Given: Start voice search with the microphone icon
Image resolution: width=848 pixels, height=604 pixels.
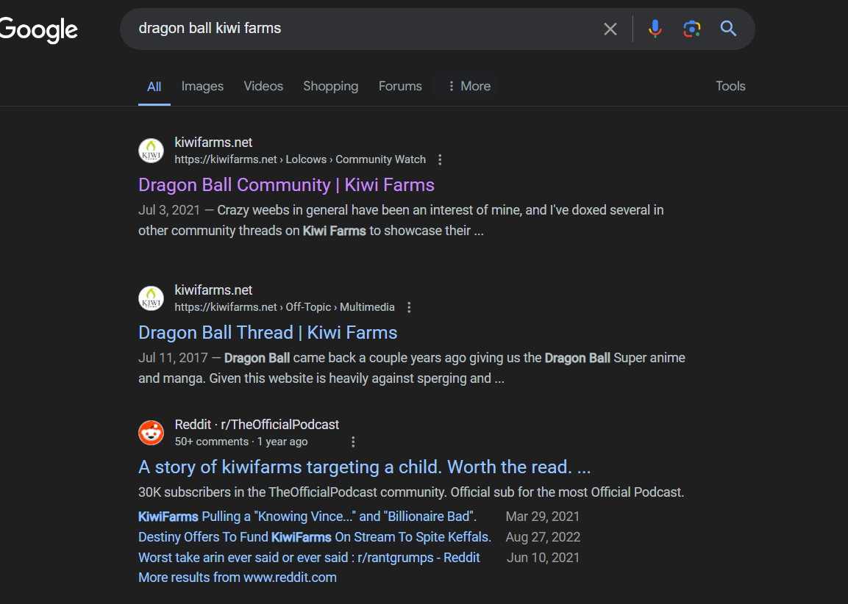Looking at the screenshot, I should coord(655,29).
